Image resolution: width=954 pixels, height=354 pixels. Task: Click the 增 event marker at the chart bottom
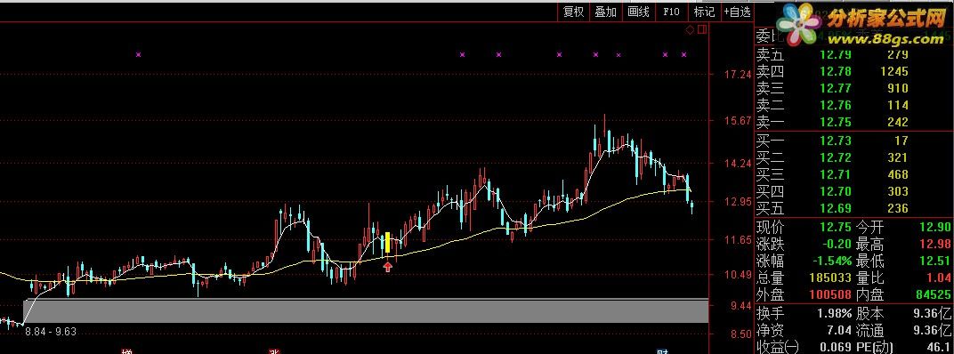[127, 351]
